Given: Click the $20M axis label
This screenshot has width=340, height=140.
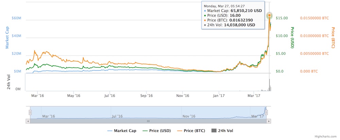Looking at the screenshot, I should [17, 54].
